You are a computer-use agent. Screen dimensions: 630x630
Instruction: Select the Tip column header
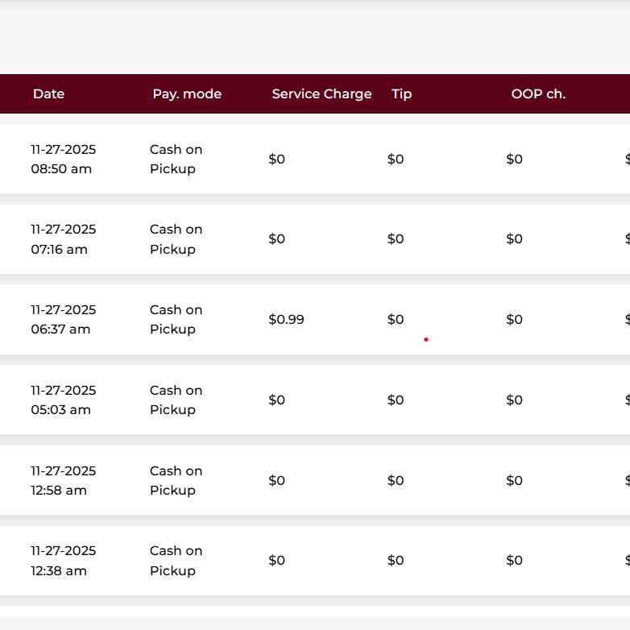coord(401,94)
